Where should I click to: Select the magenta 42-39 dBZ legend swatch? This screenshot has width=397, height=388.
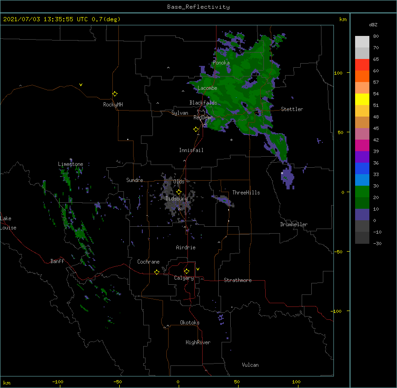(x=362, y=145)
